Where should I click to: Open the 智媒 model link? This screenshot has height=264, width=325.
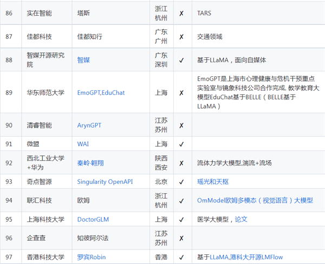click(x=83, y=60)
